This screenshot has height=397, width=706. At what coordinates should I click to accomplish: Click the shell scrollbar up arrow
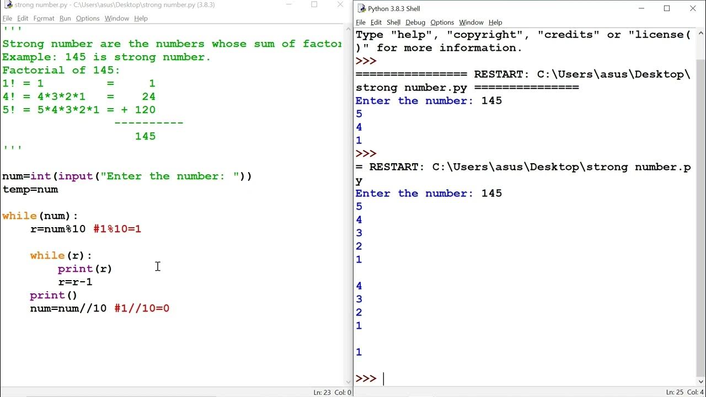click(700, 33)
